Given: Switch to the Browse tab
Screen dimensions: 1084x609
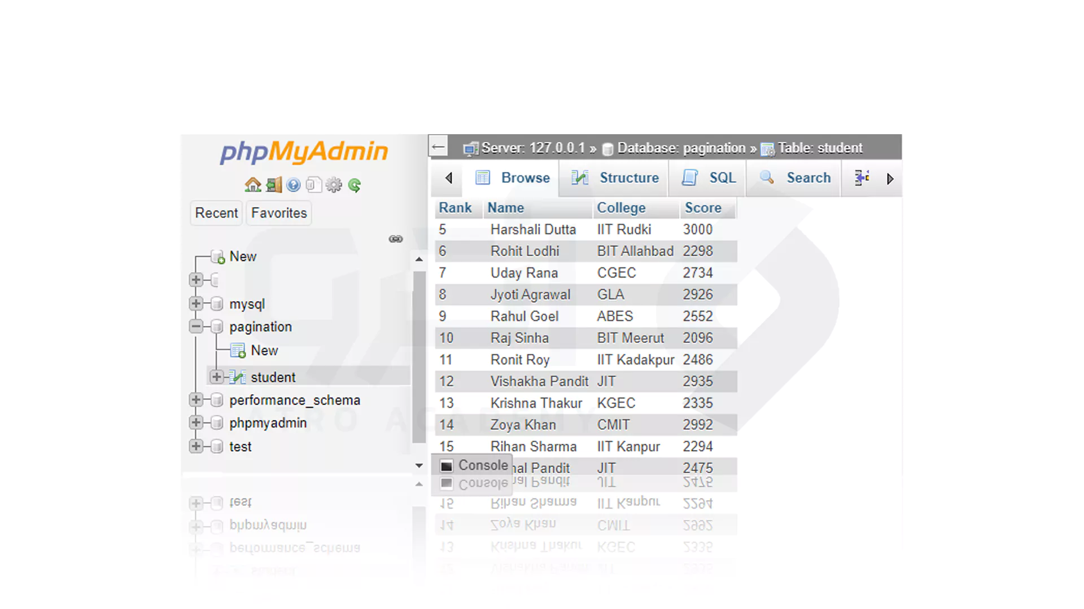Looking at the screenshot, I should 512,178.
